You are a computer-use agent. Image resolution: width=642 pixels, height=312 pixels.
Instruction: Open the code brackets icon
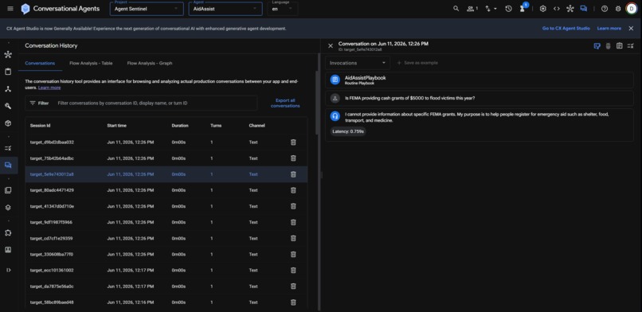coord(557,9)
